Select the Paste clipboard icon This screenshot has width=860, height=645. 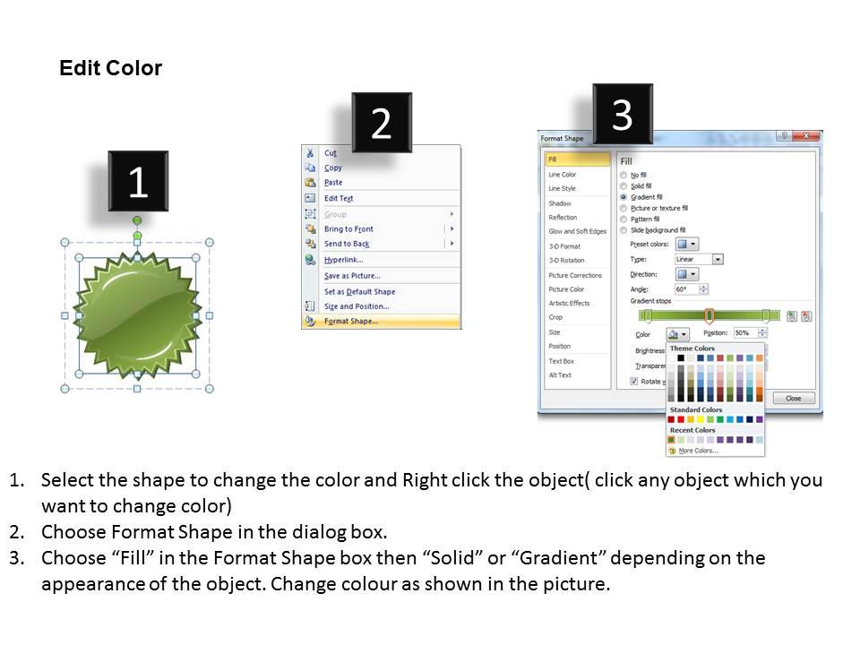tap(309, 182)
